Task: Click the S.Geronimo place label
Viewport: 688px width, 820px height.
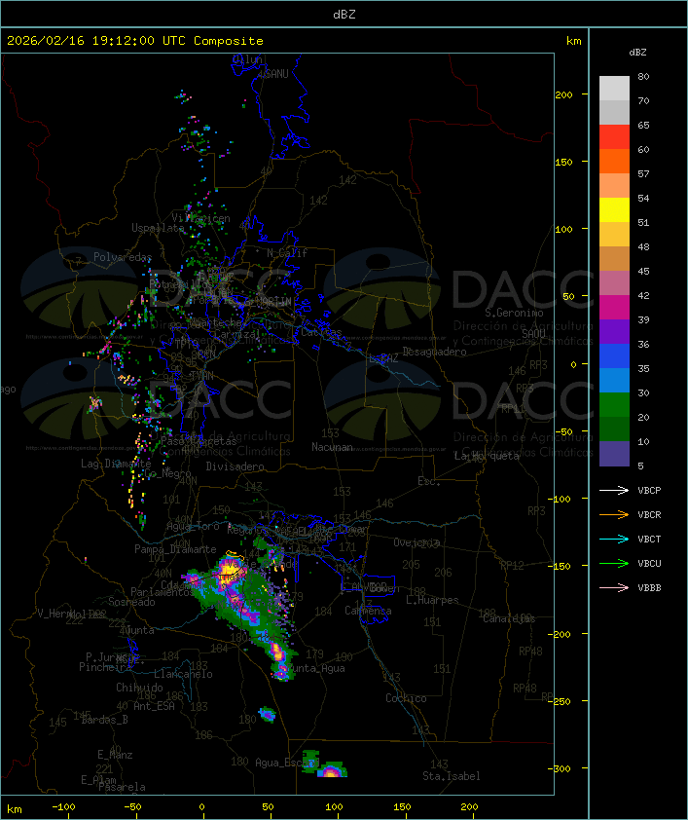Action: (x=514, y=313)
